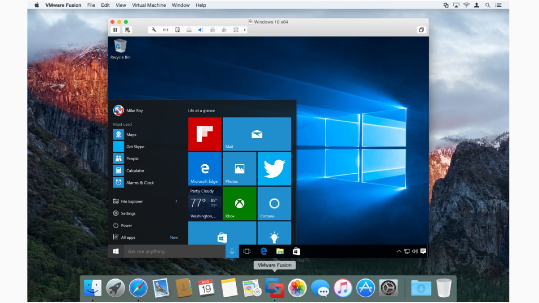Click Power in the Start menu

[123, 225]
